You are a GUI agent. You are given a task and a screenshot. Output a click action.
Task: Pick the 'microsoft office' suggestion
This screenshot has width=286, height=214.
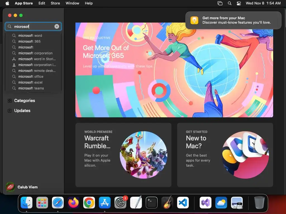coord(33,76)
